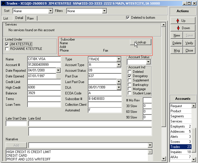Click the High Credit field

pos(44,87)
